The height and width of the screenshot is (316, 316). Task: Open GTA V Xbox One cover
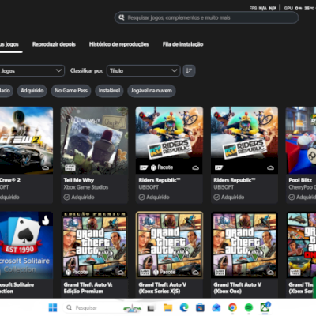tap(244, 245)
